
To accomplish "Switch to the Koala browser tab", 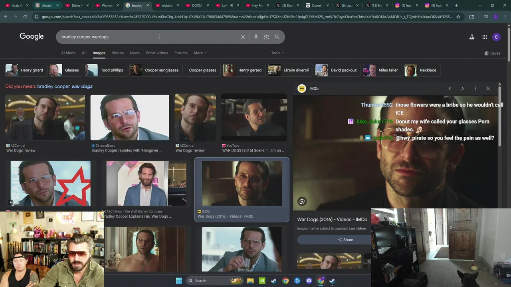I will tap(16, 6).
